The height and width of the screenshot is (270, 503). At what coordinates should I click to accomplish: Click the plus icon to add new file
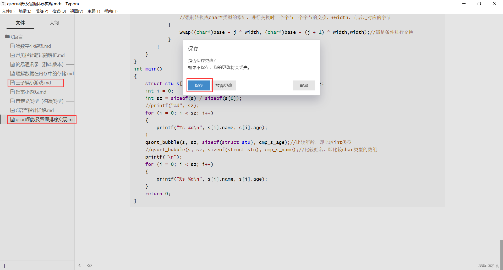click(x=4, y=266)
